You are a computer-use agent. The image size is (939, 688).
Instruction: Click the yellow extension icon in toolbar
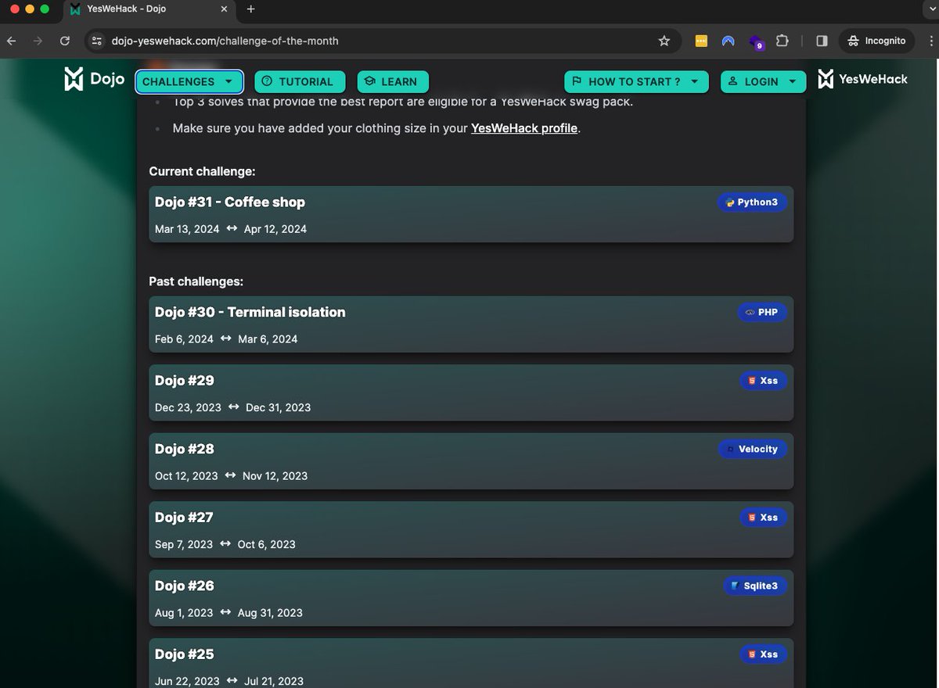point(701,41)
